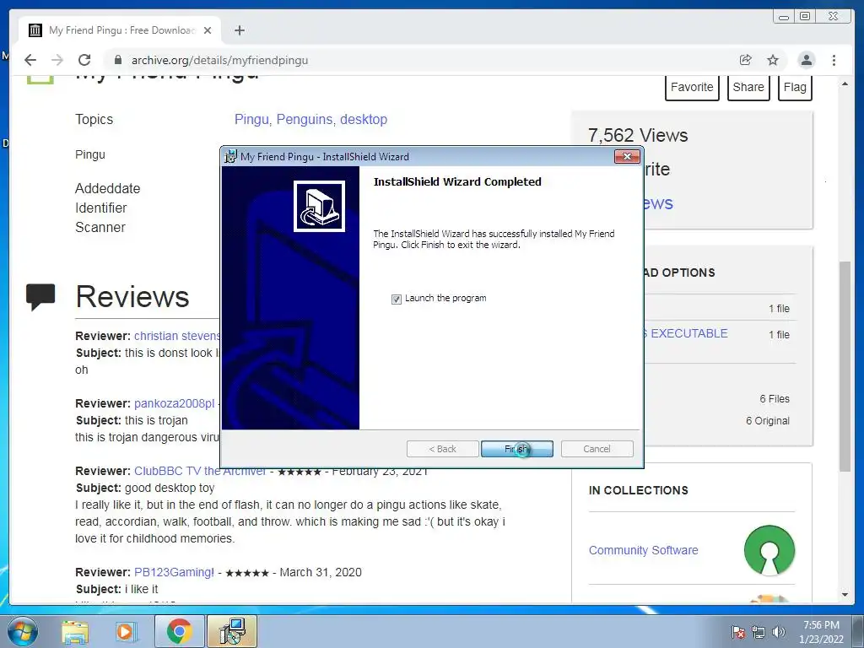
Task: Go forward in Chrome browser
Action: tap(57, 60)
